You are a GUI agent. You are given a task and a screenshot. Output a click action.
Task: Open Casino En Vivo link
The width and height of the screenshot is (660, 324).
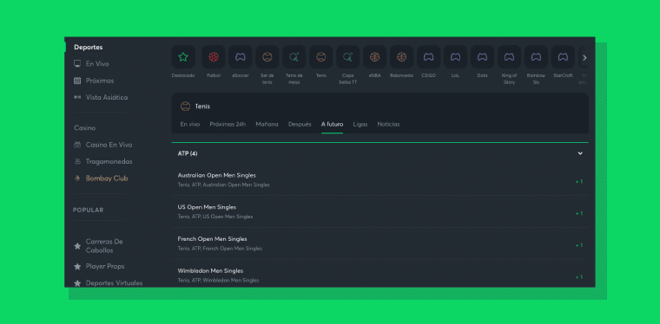tap(109, 145)
